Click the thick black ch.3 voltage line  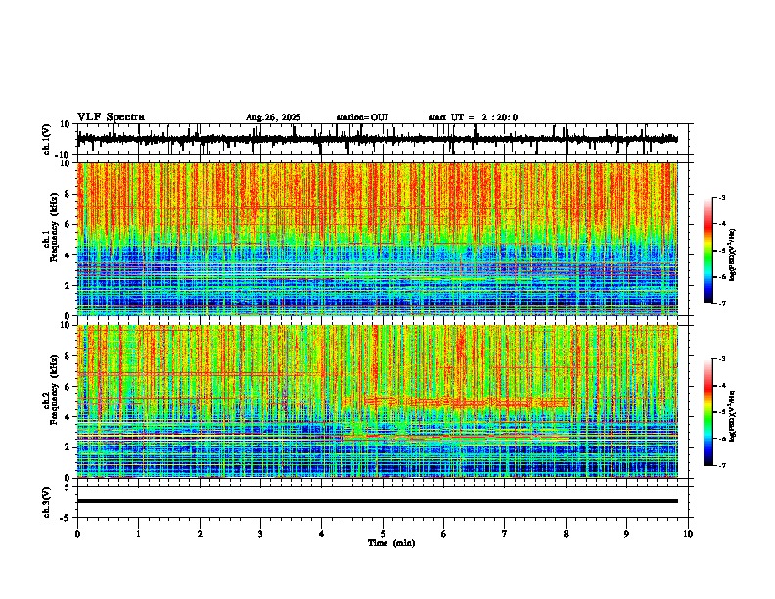(x=377, y=501)
